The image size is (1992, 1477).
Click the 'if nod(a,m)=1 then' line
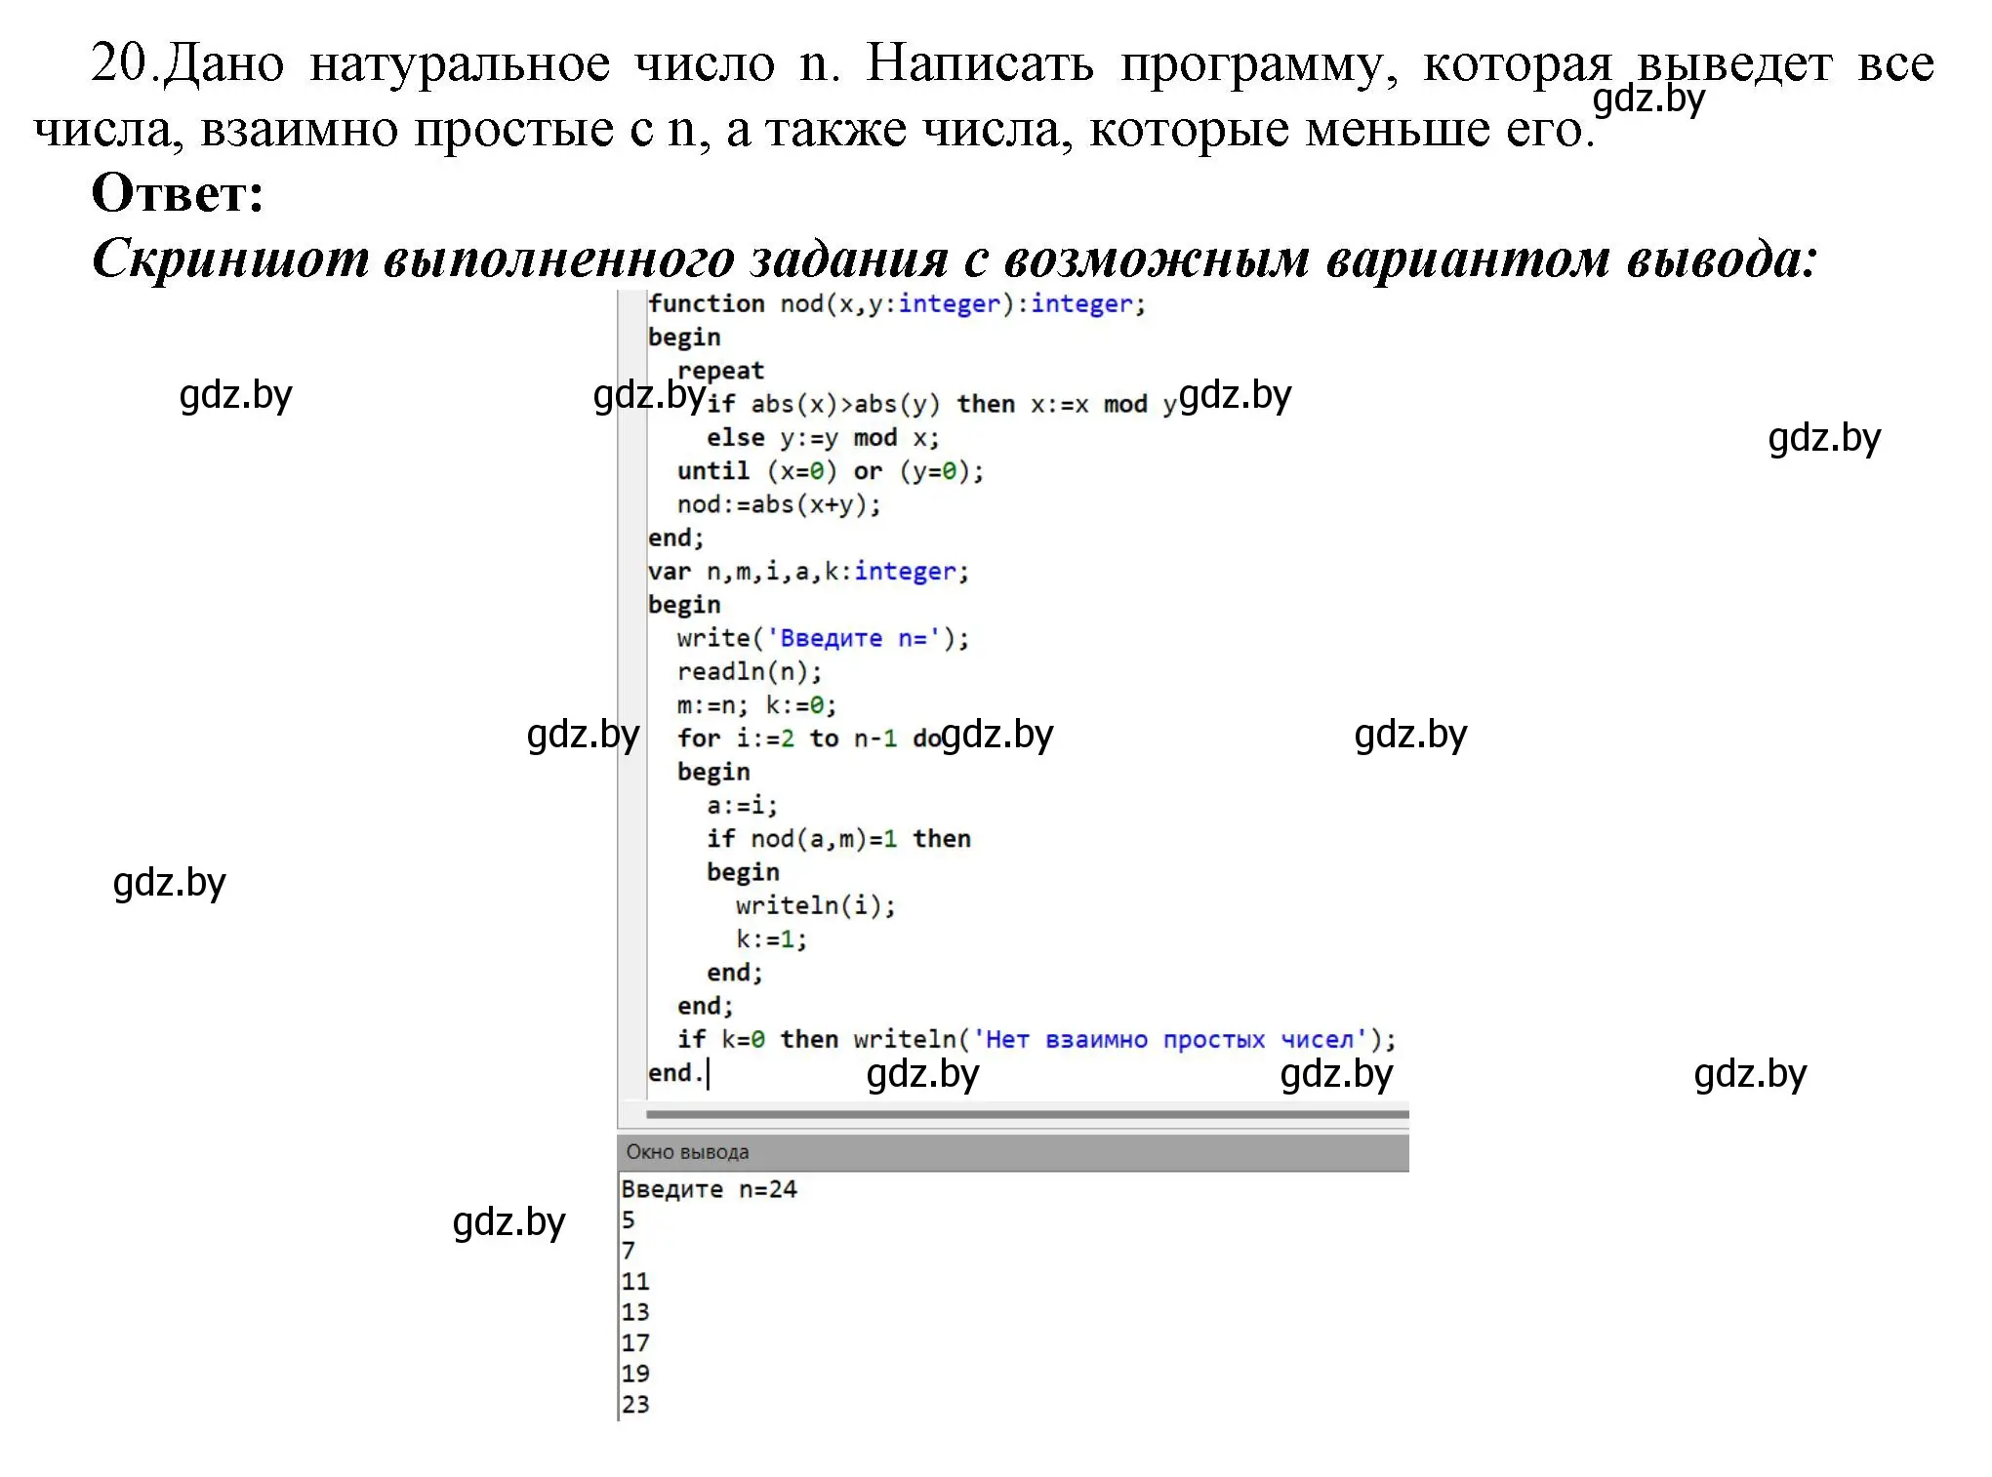click(838, 839)
